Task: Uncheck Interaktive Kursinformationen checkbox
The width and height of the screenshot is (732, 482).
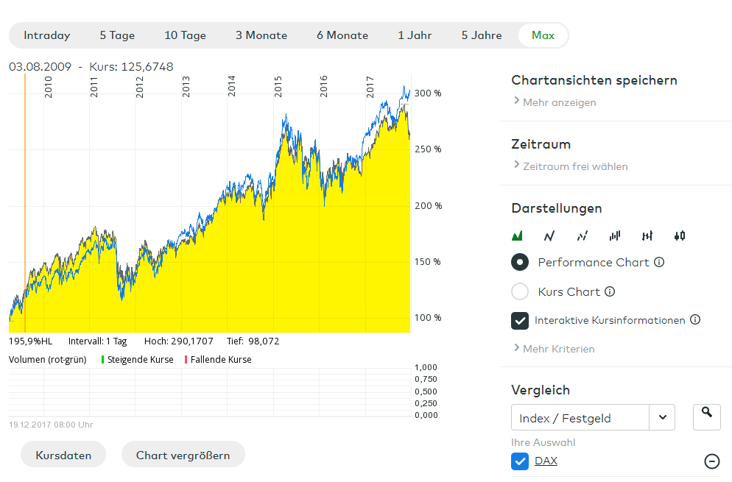Action: click(x=520, y=321)
